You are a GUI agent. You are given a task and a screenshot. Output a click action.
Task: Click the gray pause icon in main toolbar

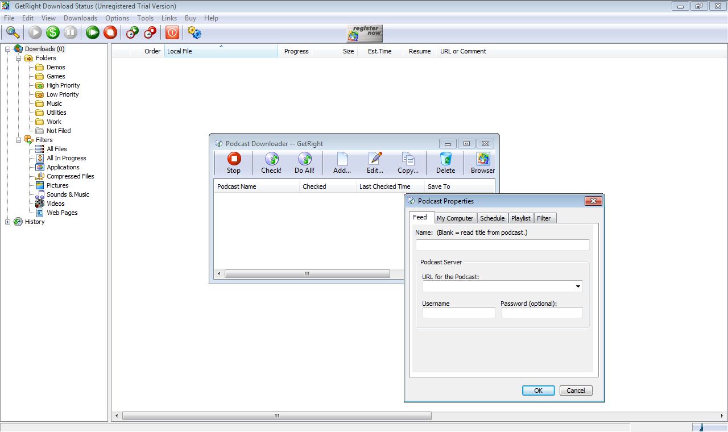[x=71, y=32]
